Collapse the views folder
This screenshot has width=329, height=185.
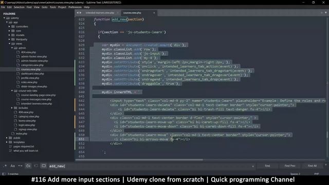(9, 44)
